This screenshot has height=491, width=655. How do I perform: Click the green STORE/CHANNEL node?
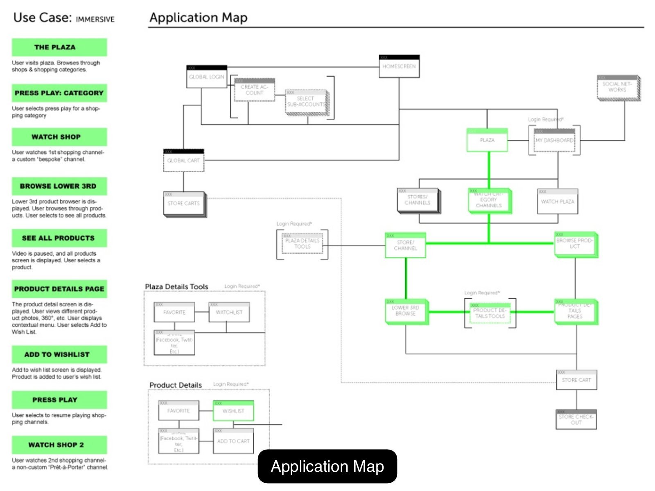(x=405, y=245)
